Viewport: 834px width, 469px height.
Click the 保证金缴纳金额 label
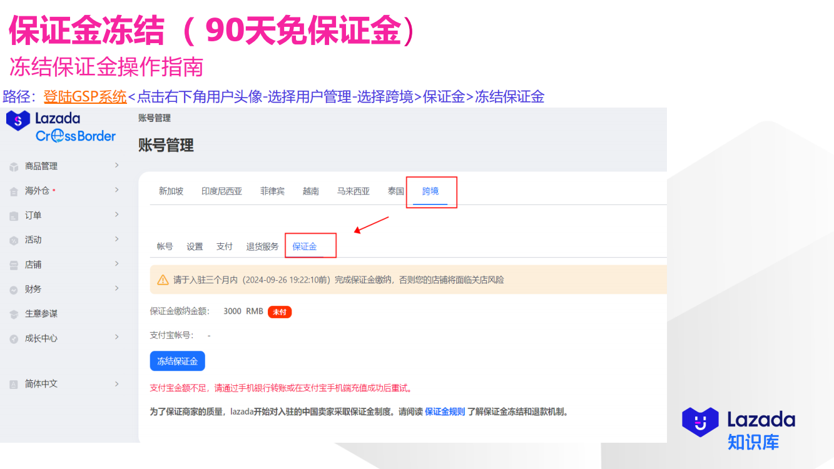[x=180, y=311]
